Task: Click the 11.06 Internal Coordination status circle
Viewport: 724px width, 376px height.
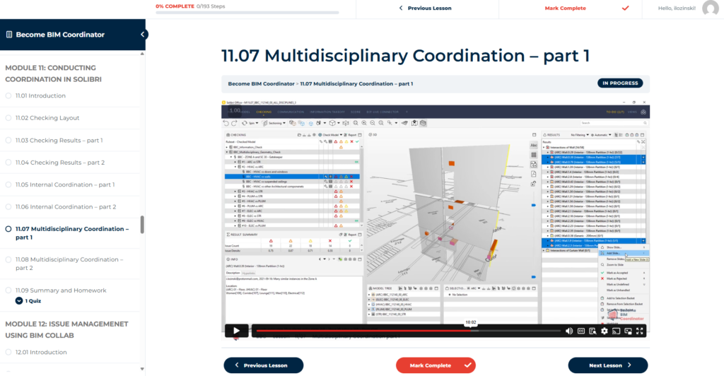Action: pyautogui.click(x=8, y=207)
